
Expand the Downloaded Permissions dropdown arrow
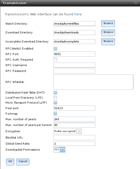coord(62,150)
